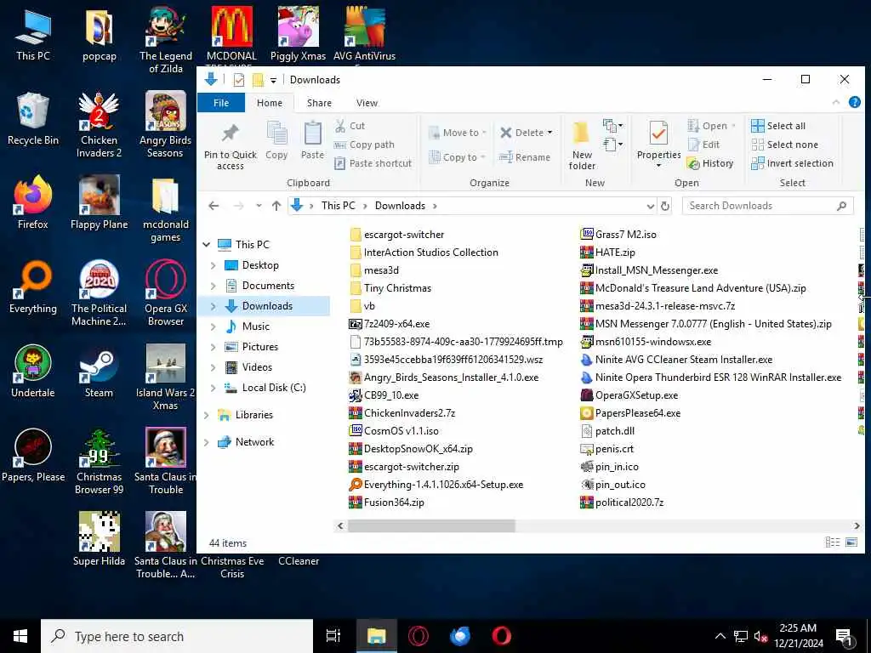The width and height of the screenshot is (871, 653).
Task: Select the PapersPlease64.exe file
Action: pyautogui.click(x=630, y=413)
